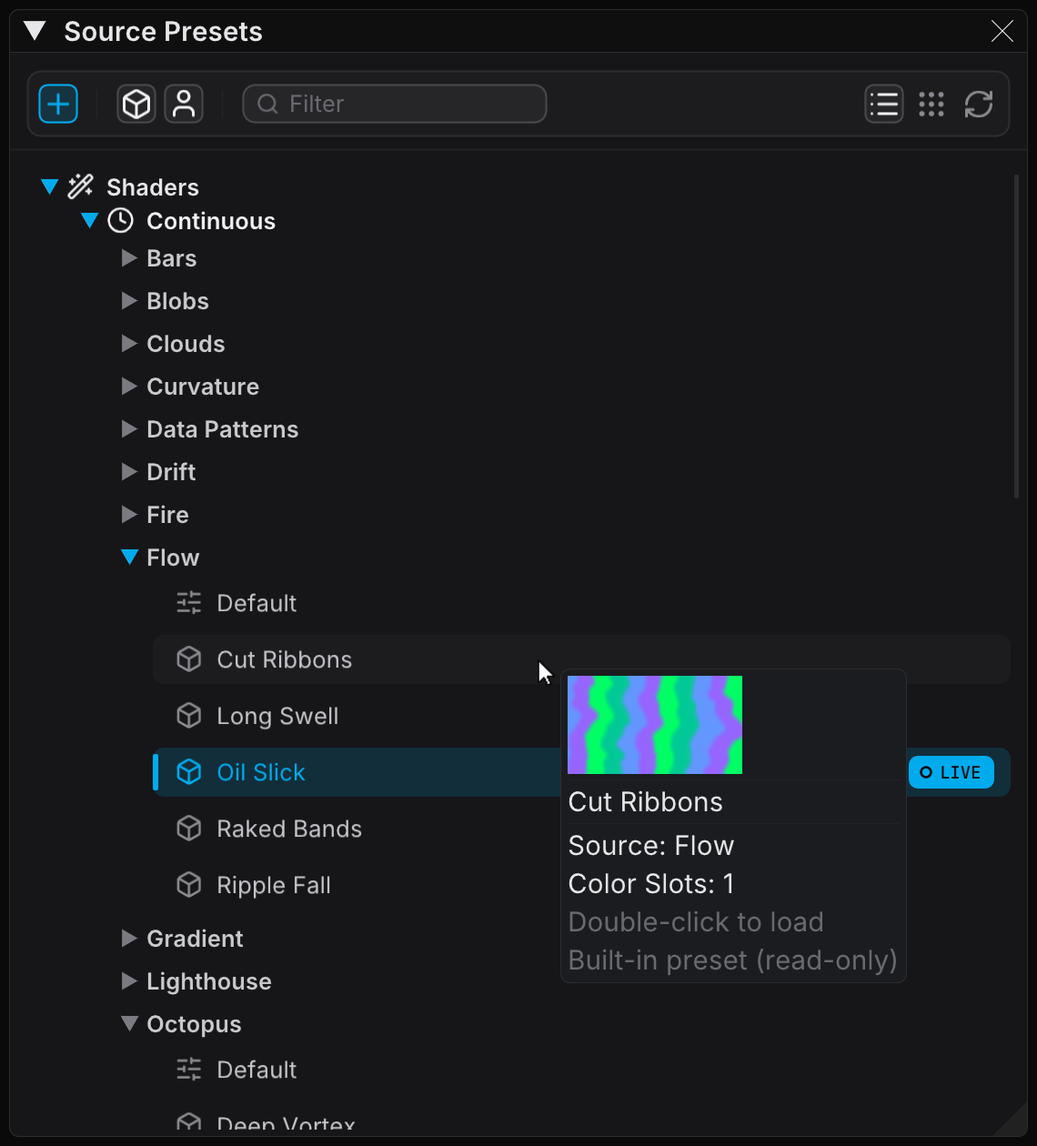1037x1146 pixels.
Task: Expand the Clouds group
Action: click(x=129, y=344)
